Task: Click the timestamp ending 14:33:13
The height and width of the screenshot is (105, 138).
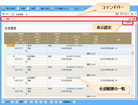Action: (x=75, y=67)
